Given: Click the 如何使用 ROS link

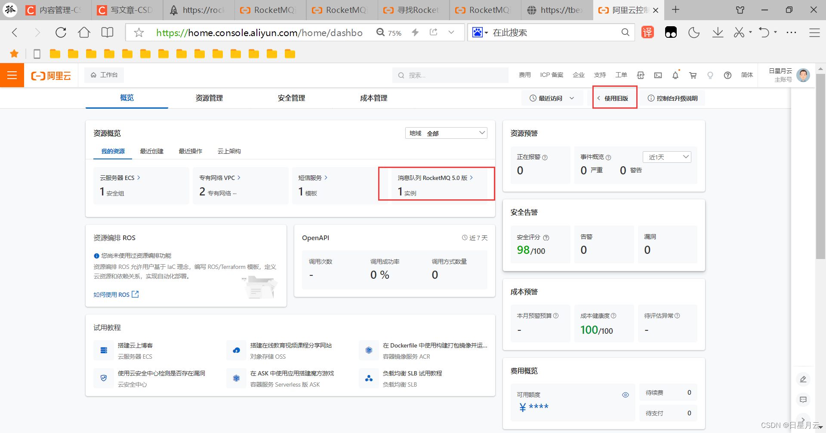Looking at the screenshot, I should (111, 295).
